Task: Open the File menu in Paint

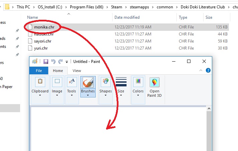Action: [39, 71]
